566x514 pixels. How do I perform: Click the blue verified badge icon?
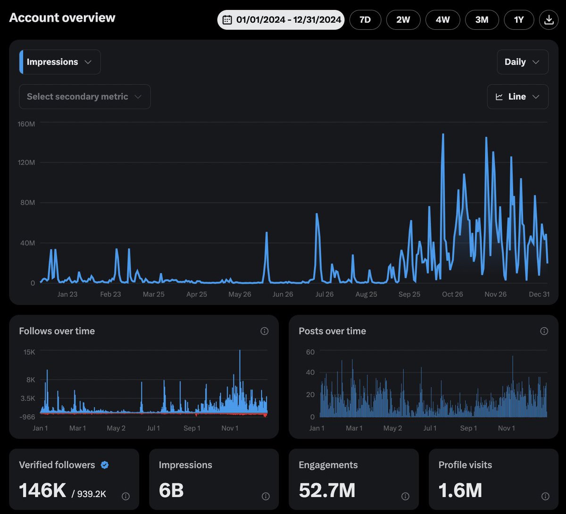pos(105,465)
